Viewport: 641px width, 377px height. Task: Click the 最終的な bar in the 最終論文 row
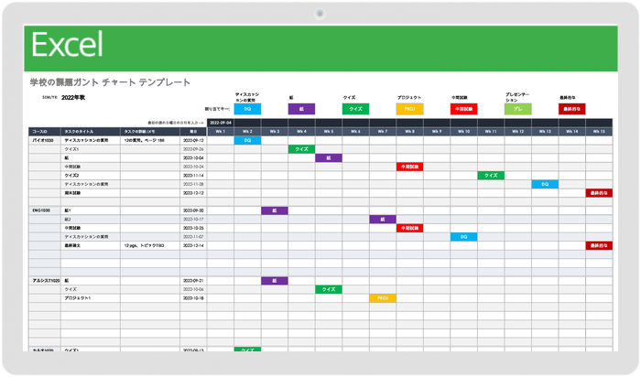pyautogui.click(x=599, y=246)
